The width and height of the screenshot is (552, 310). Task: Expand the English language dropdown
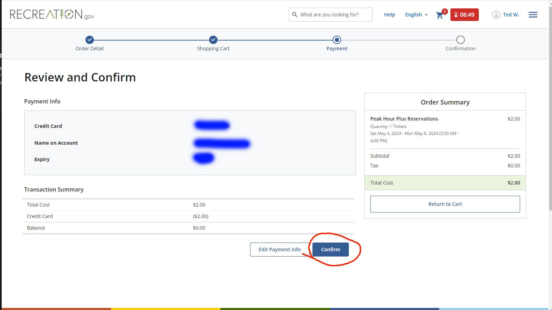[416, 15]
